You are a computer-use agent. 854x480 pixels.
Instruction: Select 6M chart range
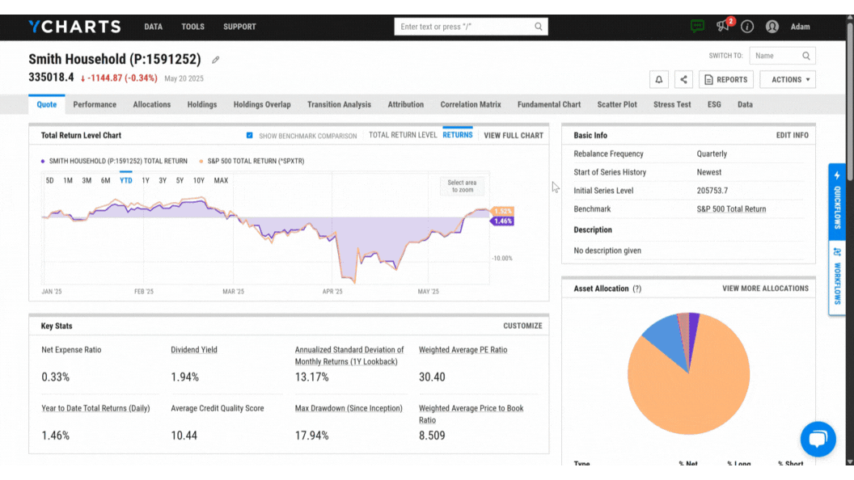(106, 181)
